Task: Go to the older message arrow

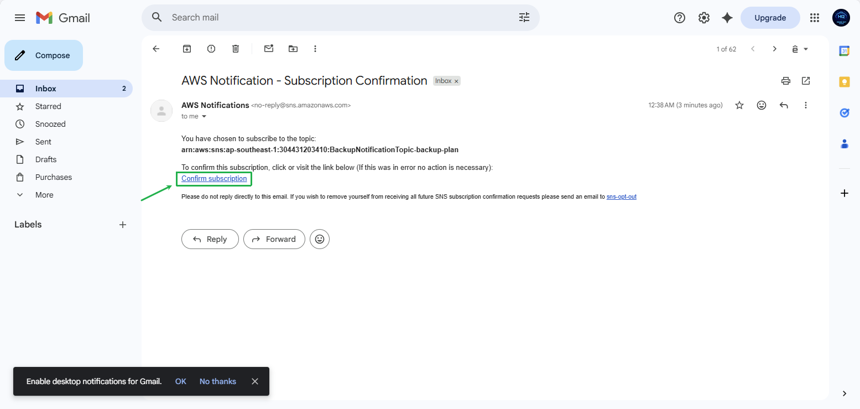Action: pyautogui.click(x=775, y=49)
